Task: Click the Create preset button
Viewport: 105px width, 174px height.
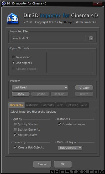Action: pyautogui.click(x=84, y=88)
